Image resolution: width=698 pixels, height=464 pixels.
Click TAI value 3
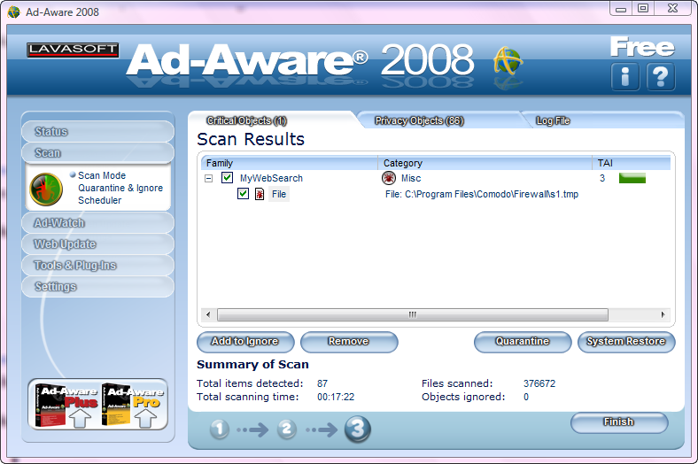click(x=602, y=178)
